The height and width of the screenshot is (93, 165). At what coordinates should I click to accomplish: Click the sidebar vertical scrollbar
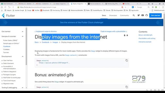coord(26,47)
